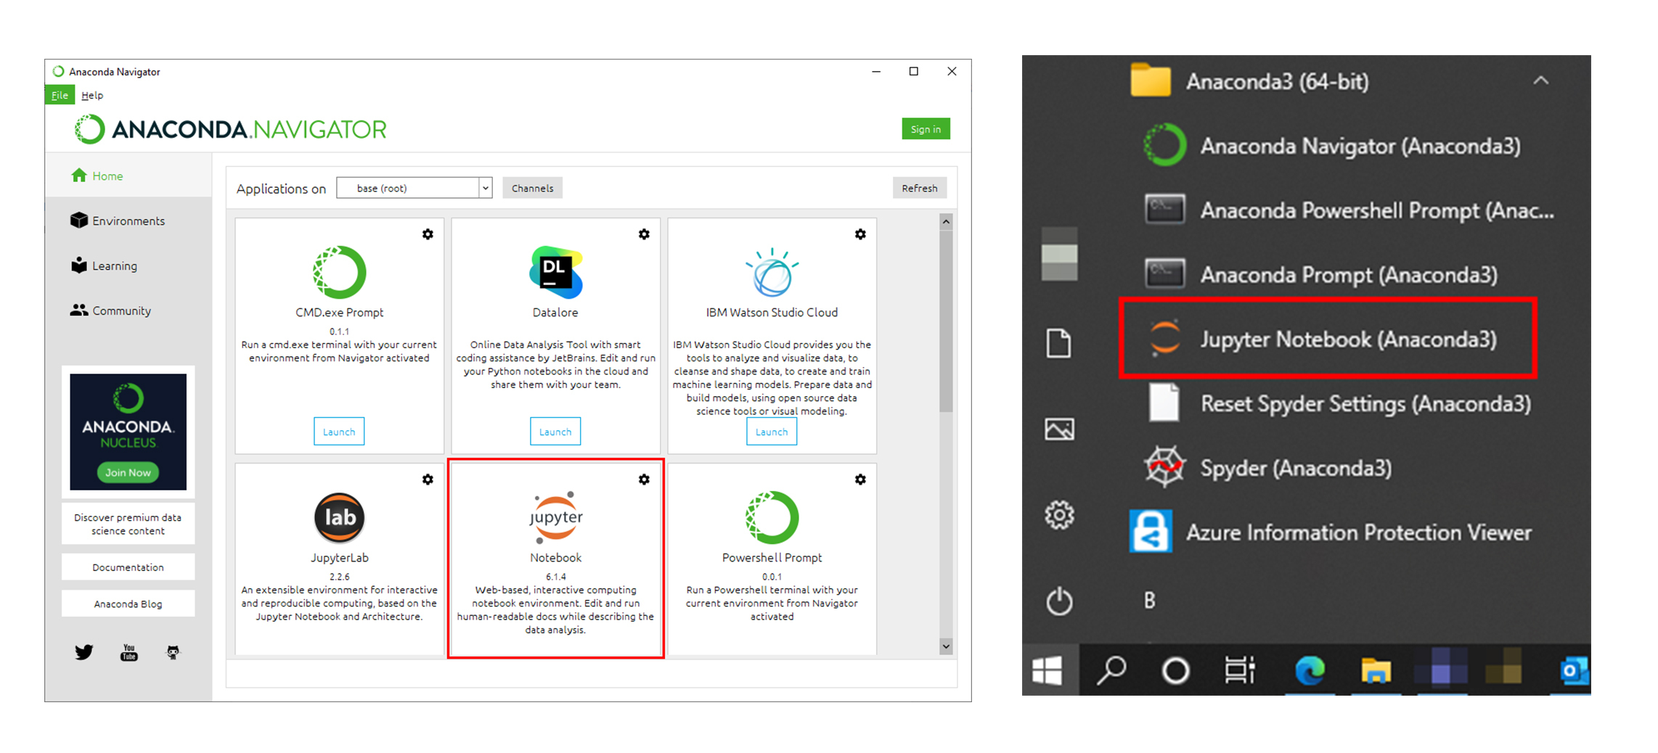Click the Sign in button
Image resolution: width=1658 pixels, height=753 pixels.
(x=926, y=129)
